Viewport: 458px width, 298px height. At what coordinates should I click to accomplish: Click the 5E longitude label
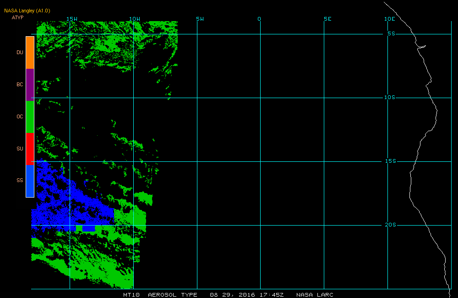(x=327, y=19)
